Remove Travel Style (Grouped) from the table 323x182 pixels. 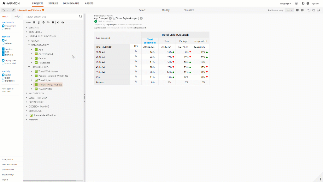click(141, 18)
